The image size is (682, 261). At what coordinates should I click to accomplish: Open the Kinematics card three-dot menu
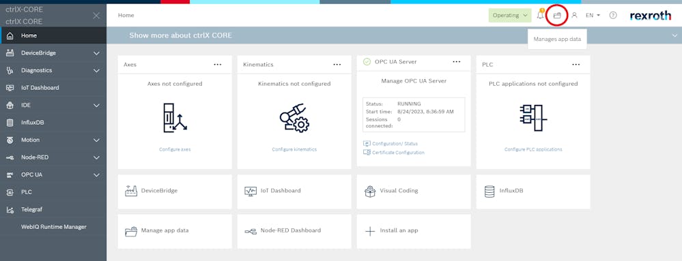coord(337,64)
